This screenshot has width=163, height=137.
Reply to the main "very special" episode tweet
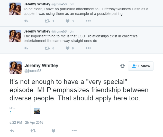(x=12, y=131)
